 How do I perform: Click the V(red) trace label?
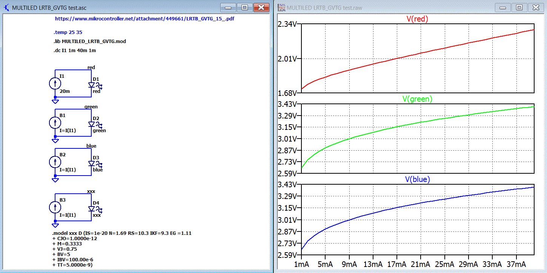click(417, 19)
